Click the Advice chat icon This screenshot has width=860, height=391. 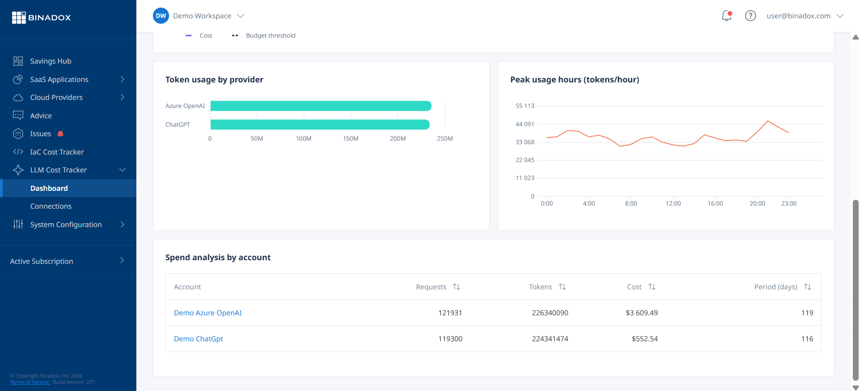pyautogui.click(x=18, y=116)
